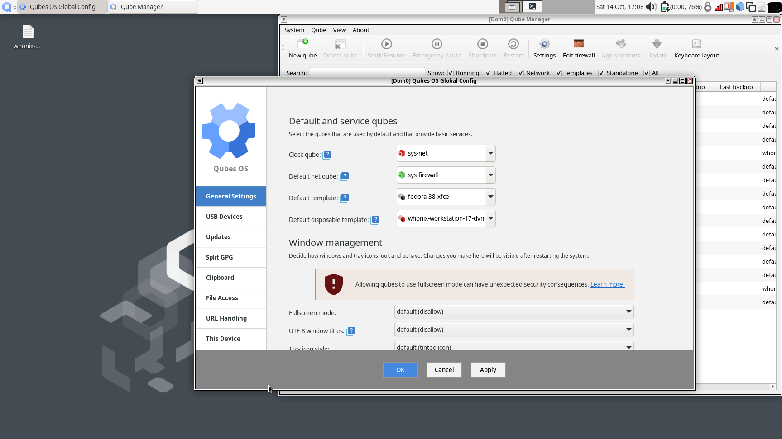Toggle the Running filter checkbox
782x439 pixels.
[451, 73]
